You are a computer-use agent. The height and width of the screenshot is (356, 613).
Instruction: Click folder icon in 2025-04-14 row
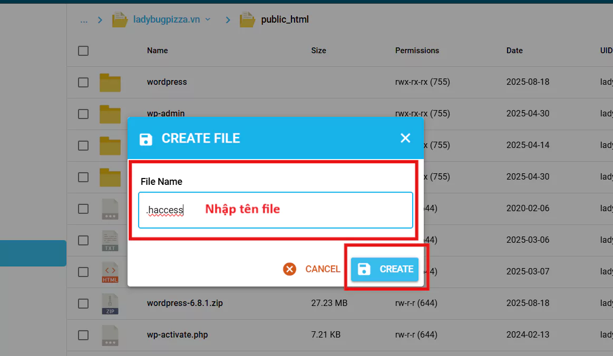(x=110, y=146)
